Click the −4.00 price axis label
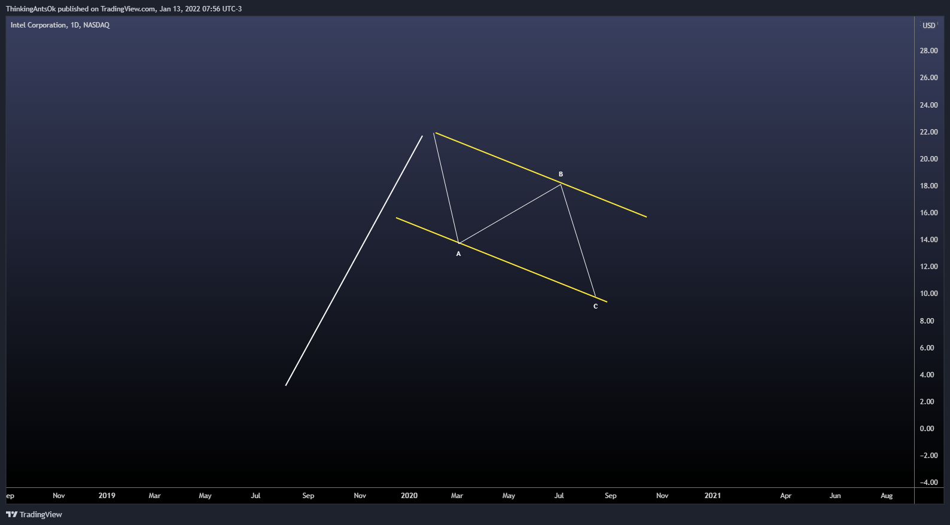Screen dimensions: 950x525 928,483
